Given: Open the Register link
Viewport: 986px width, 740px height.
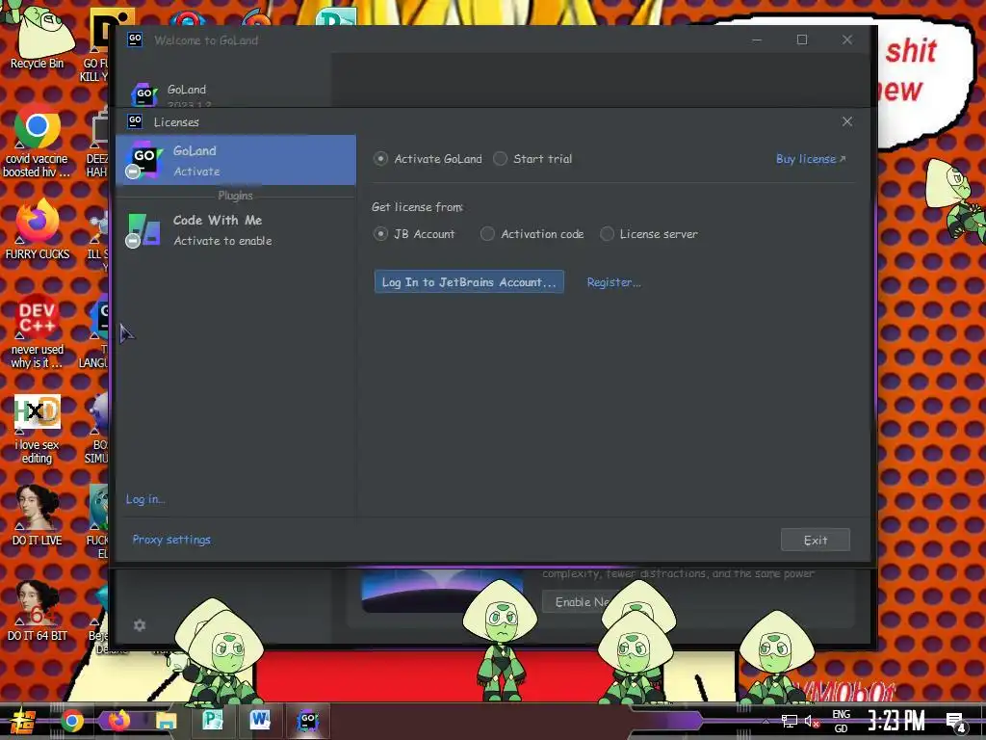Looking at the screenshot, I should point(613,282).
